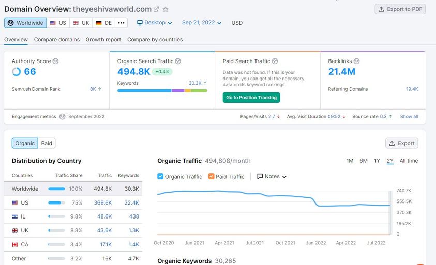Viewport: 436px width, 265px height.
Task: Click the Backlinks globe info icon
Action: click(x=356, y=61)
